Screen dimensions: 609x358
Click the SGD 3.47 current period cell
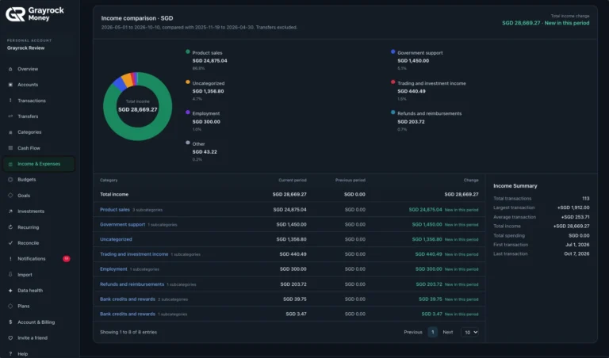tap(297, 314)
